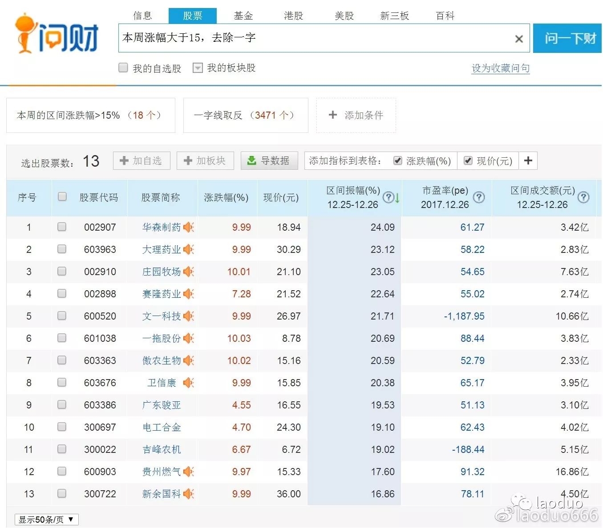The width and height of the screenshot is (603, 528).
Task: Click the 加自选 button
Action: (142, 160)
